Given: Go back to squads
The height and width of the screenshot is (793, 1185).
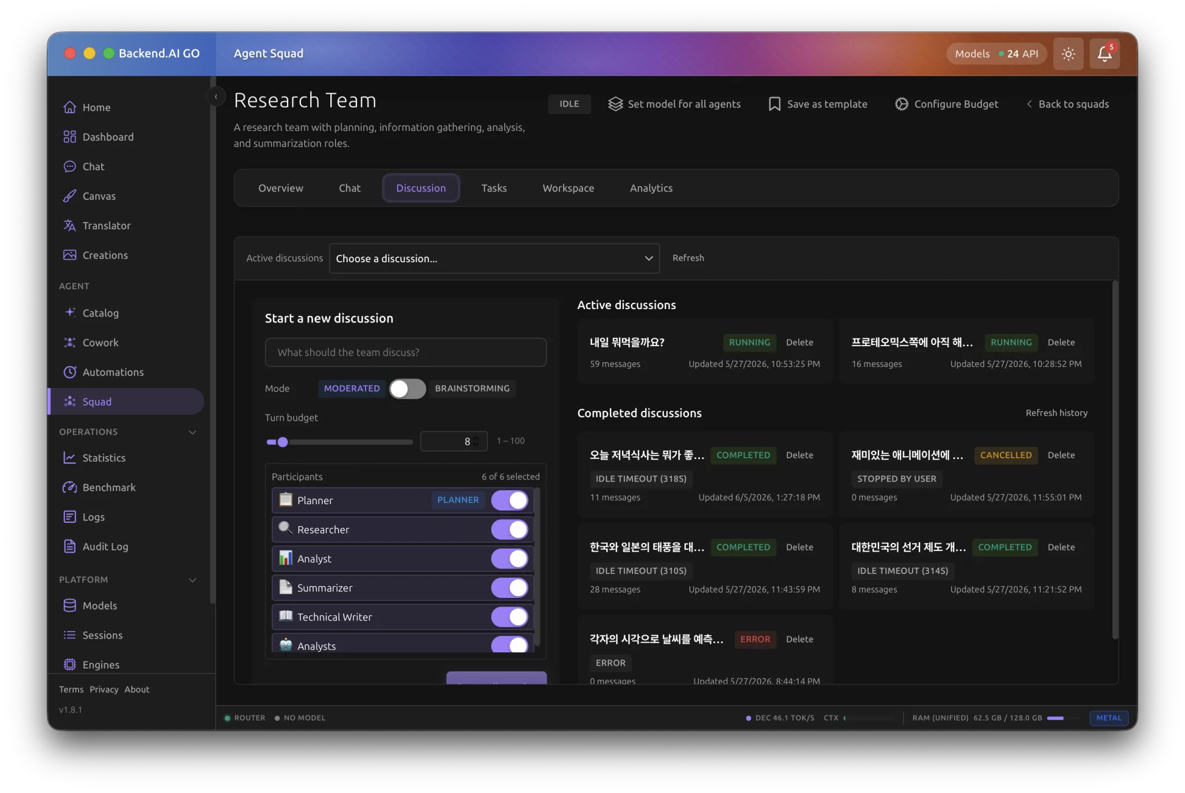Looking at the screenshot, I should (x=1068, y=104).
